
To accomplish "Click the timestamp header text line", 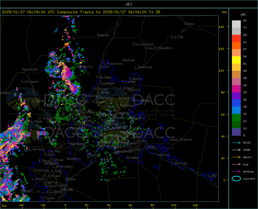I will coord(81,12).
